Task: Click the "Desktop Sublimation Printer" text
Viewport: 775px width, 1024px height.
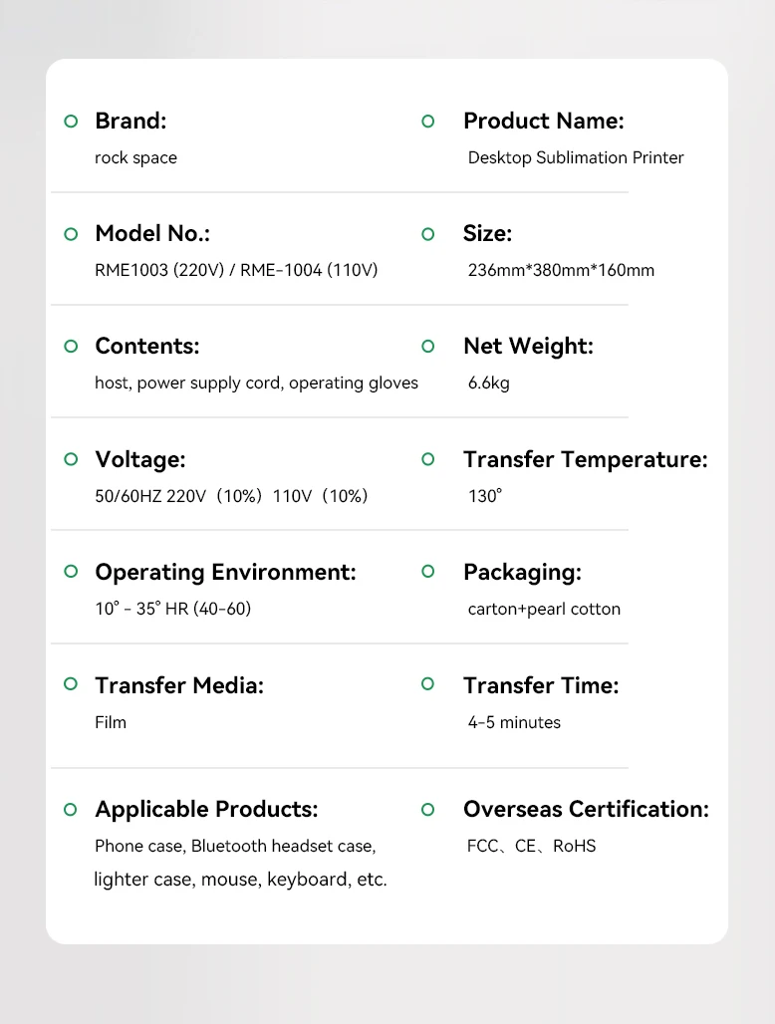Action: (x=576, y=157)
